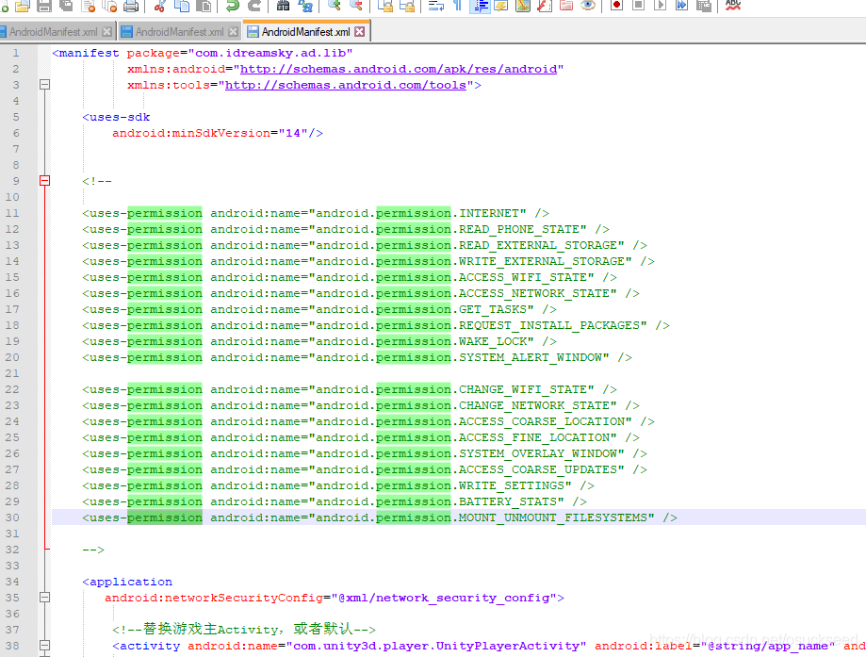Collapse the red comment fold marker at line 9
Screen dimensions: 866x657
tap(44, 181)
